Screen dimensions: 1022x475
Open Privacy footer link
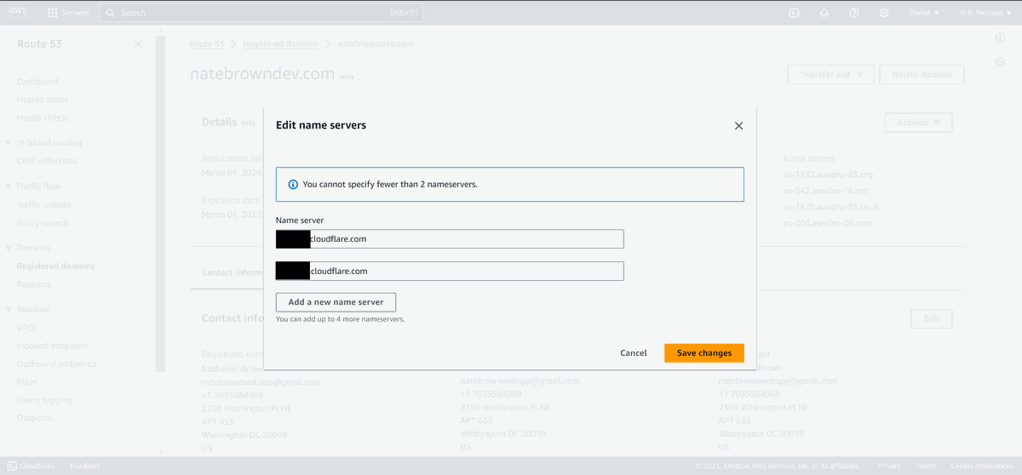click(x=889, y=466)
